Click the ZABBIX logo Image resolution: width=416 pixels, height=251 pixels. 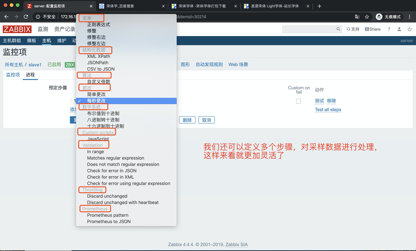pyautogui.click(x=17, y=29)
